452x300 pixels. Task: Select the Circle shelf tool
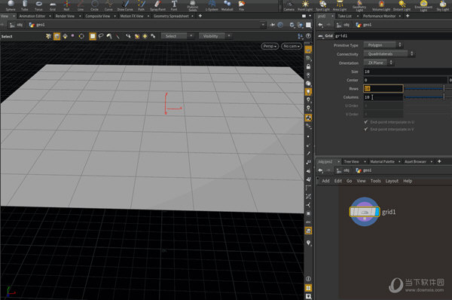95,5
